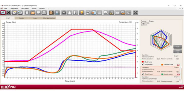Click the bold S toolbar icon
The image size is (184, 94).
(x=9, y=13)
